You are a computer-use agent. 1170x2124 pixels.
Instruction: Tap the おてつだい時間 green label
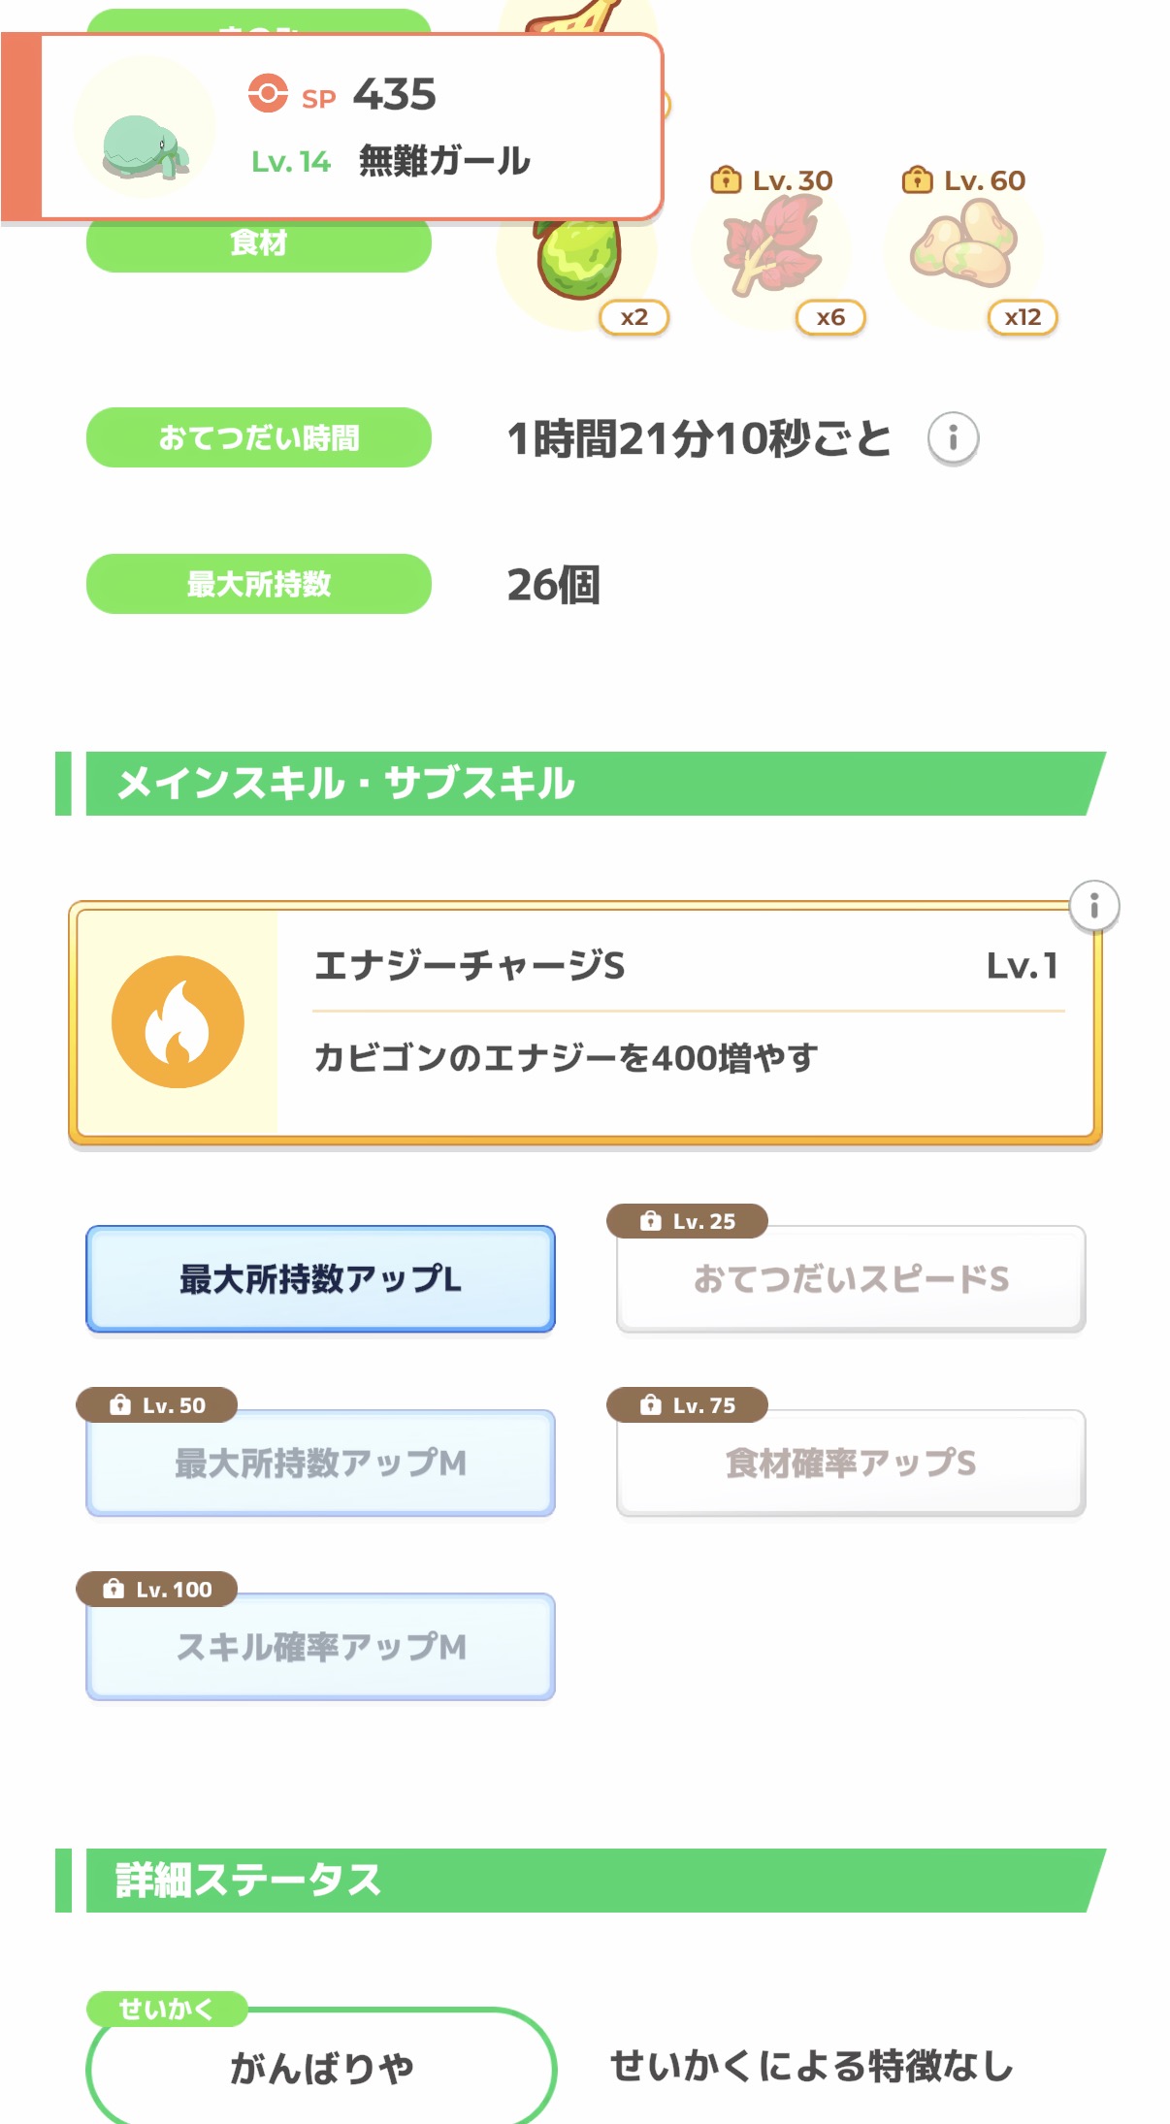point(259,437)
